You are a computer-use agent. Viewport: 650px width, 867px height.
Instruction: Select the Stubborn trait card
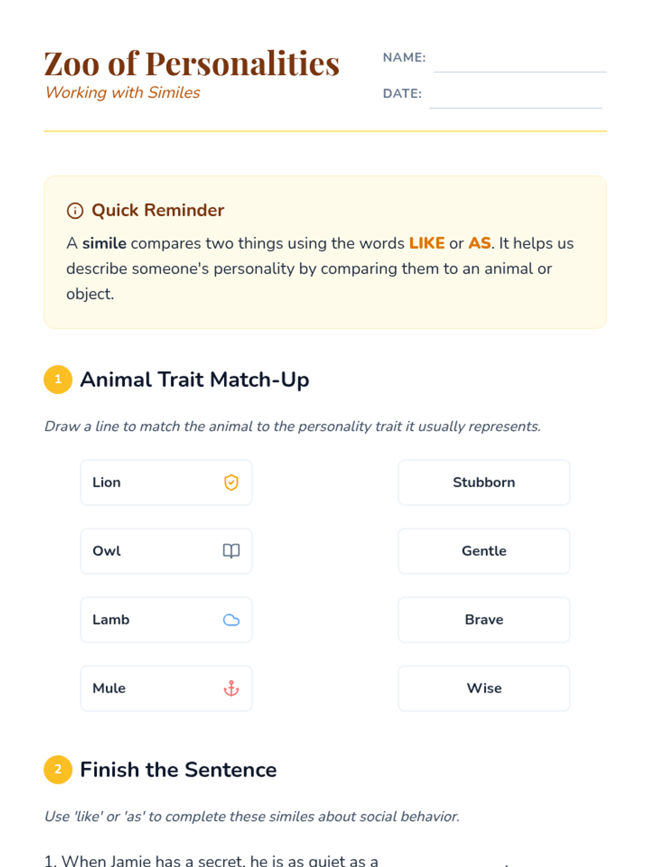pos(484,482)
